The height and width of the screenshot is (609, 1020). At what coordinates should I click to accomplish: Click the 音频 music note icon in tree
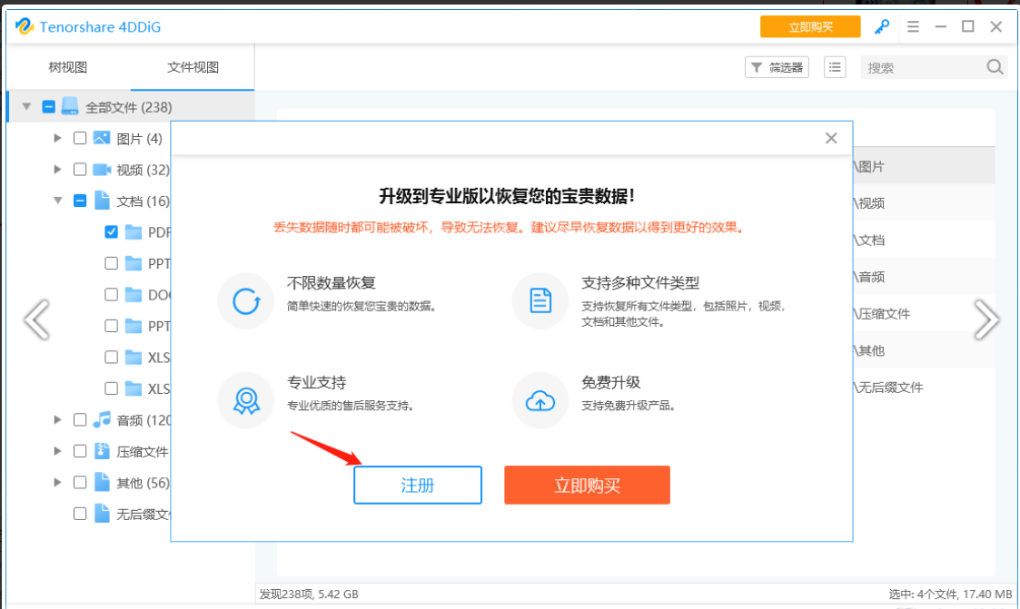[x=102, y=419]
